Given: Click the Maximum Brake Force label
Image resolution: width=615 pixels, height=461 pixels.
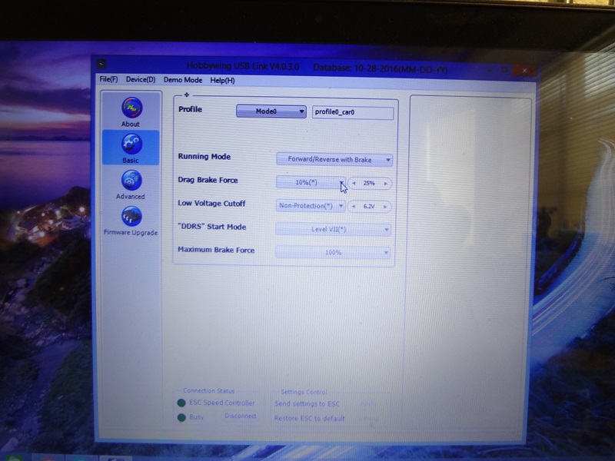Looking at the screenshot, I should coord(216,250).
